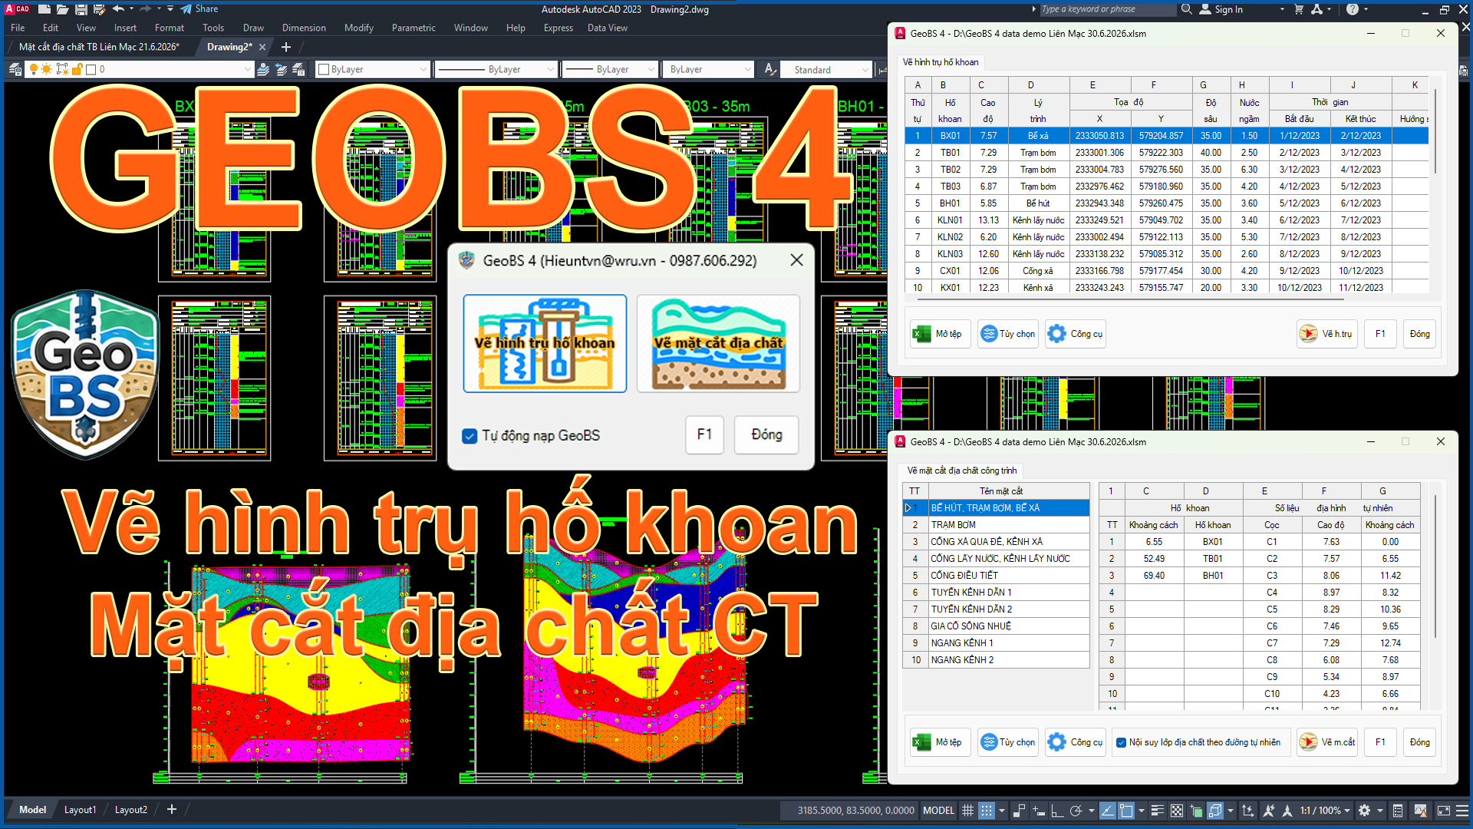Click the Transparency icon in status bar
The height and width of the screenshot is (829, 1473).
coord(1177,811)
